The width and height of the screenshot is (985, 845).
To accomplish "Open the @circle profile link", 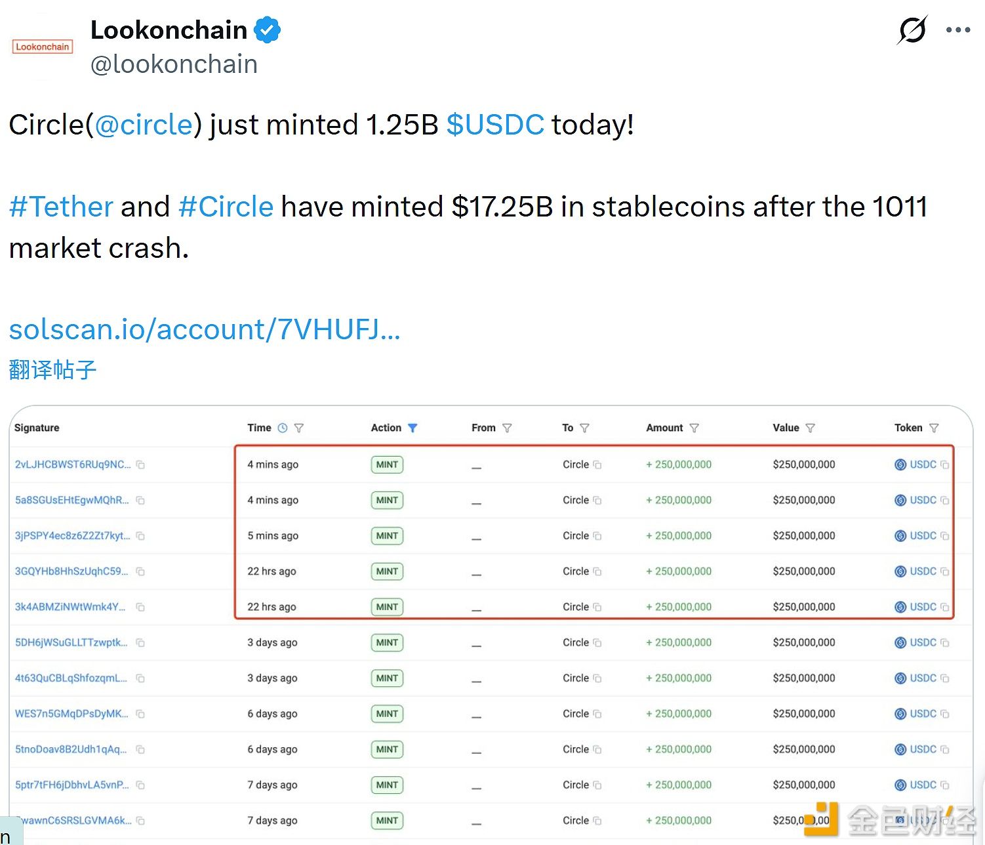I will [x=144, y=125].
